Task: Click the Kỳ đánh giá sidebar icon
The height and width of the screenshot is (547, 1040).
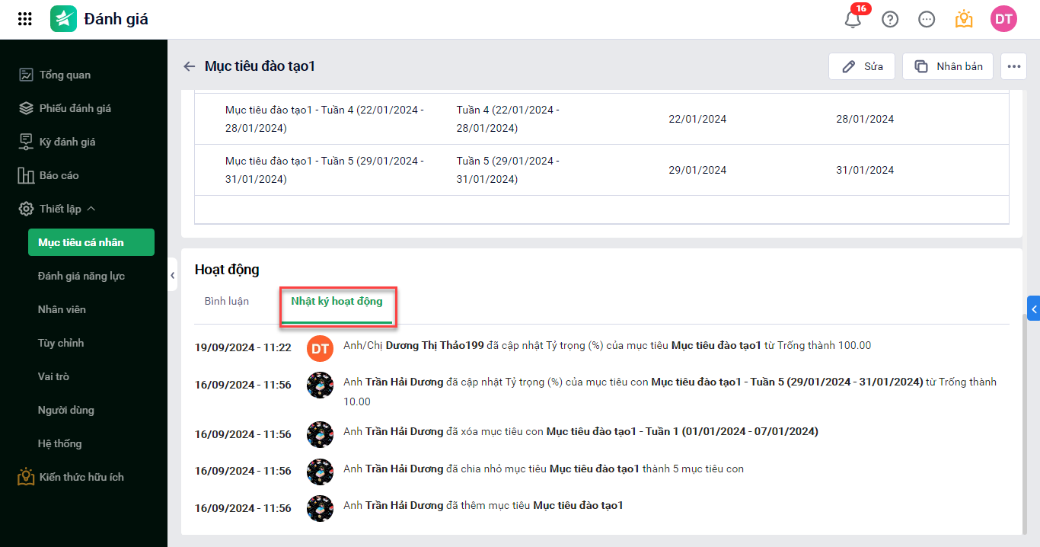Action: point(26,142)
